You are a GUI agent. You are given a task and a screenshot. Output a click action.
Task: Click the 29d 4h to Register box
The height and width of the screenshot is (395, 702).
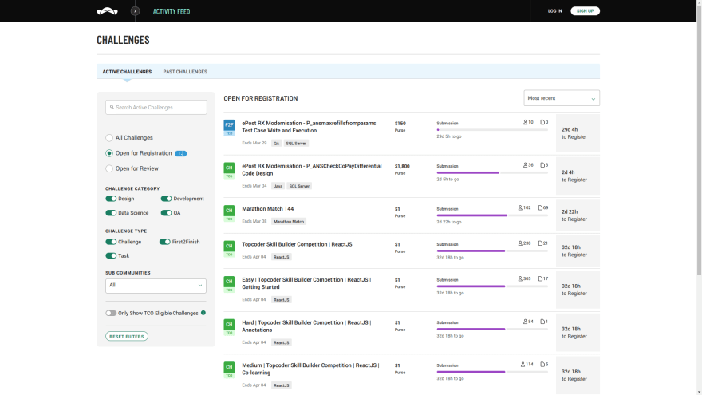pyautogui.click(x=578, y=133)
